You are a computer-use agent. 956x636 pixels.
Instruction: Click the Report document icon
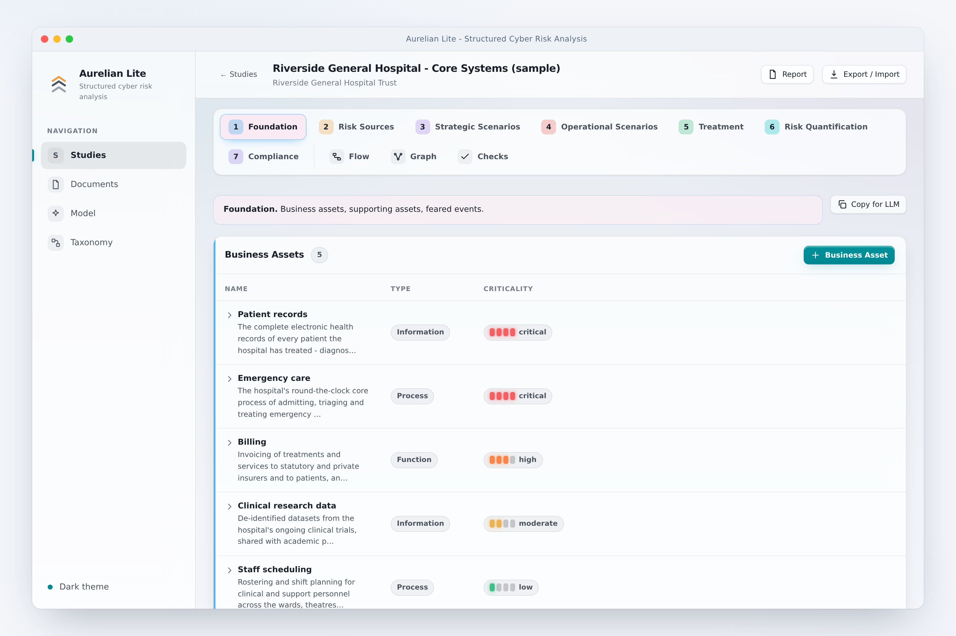pyautogui.click(x=773, y=74)
